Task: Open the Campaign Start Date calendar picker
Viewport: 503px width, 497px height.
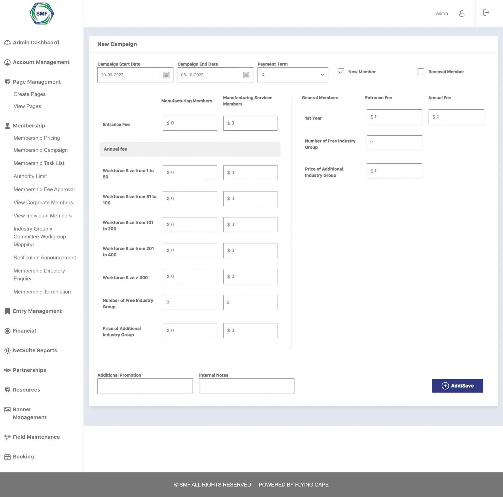Action: tap(167, 75)
